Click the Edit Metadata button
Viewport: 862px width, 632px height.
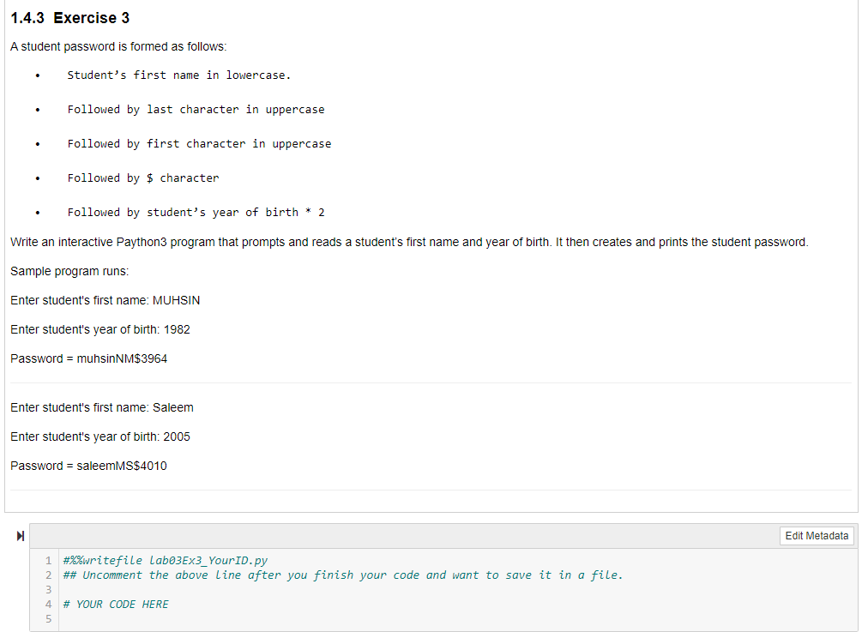pos(816,536)
